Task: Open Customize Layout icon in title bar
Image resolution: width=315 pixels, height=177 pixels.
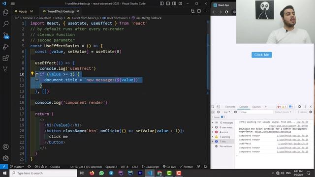Action: [181, 3]
